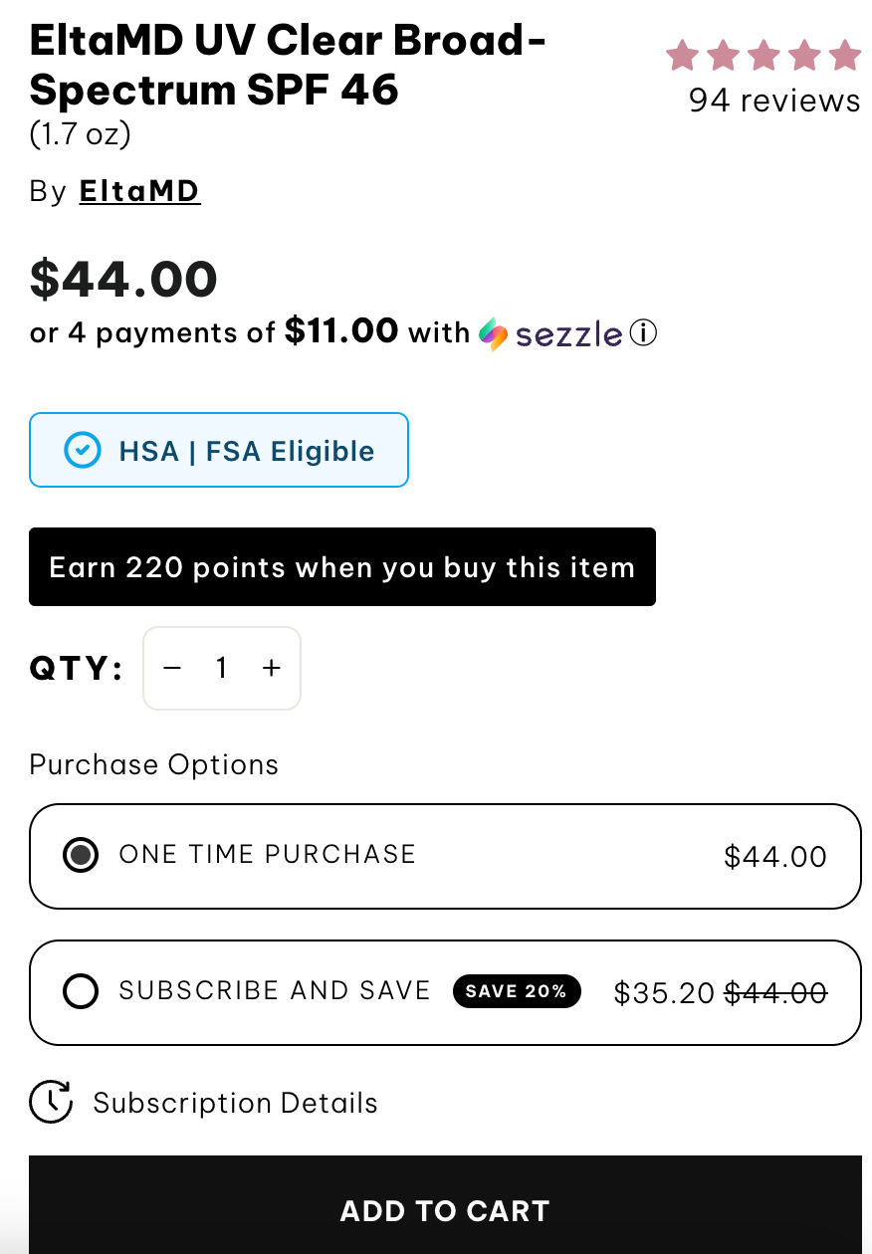Click the Save 20% badge
The image size is (872, 1254).
pos(516,991)
